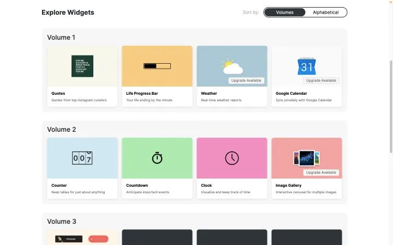Open the Image Gallery widget title
The height and width of the screenshot is (245, 393).
(x=289, y=185)
